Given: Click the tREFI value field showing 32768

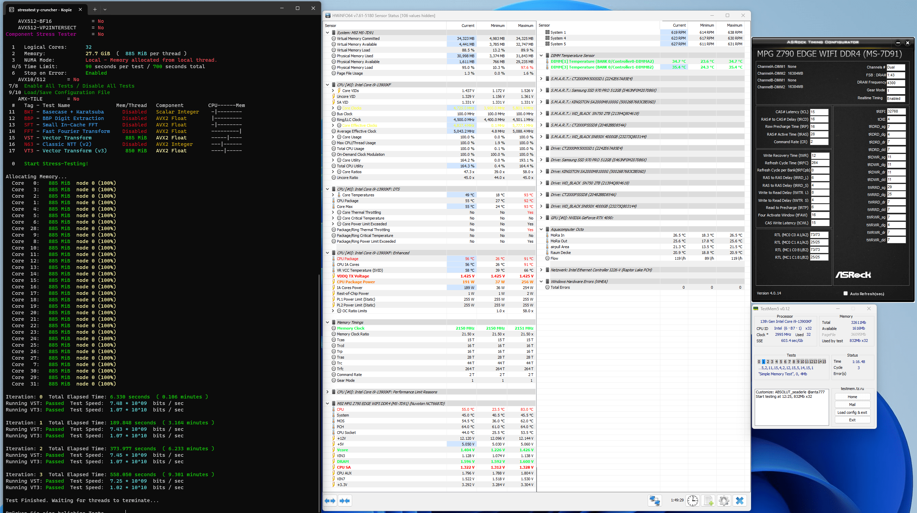Looking at the screenshot, I should tap(896, 111).
